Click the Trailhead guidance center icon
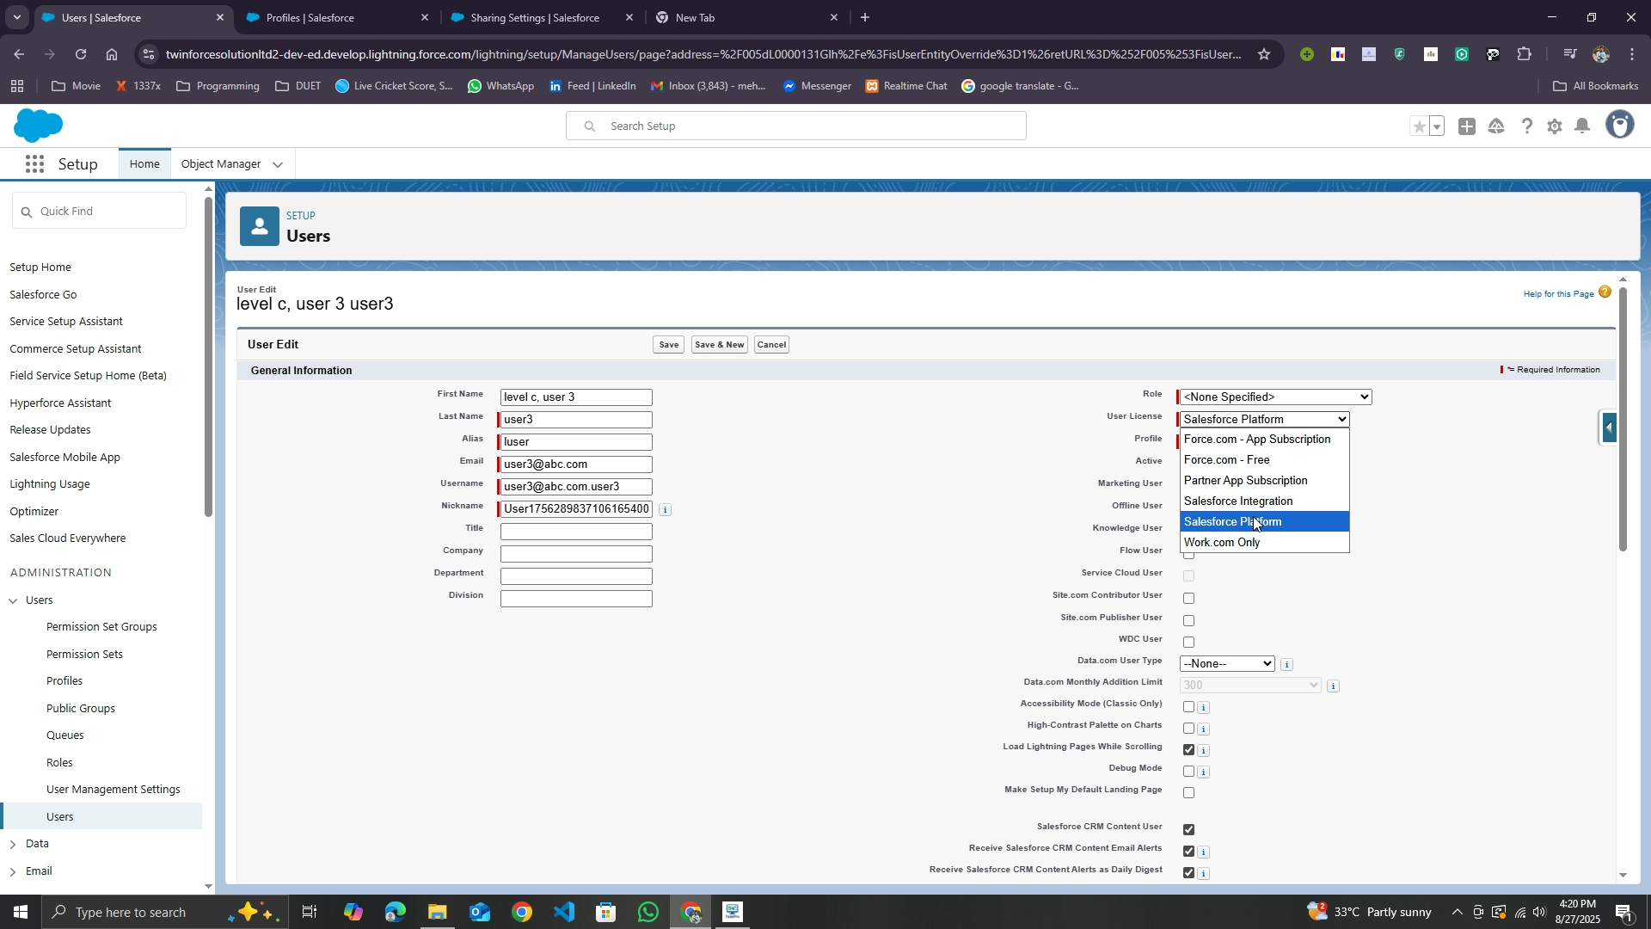Viewport: 1651px width, 929px height. click(1496, 126)
